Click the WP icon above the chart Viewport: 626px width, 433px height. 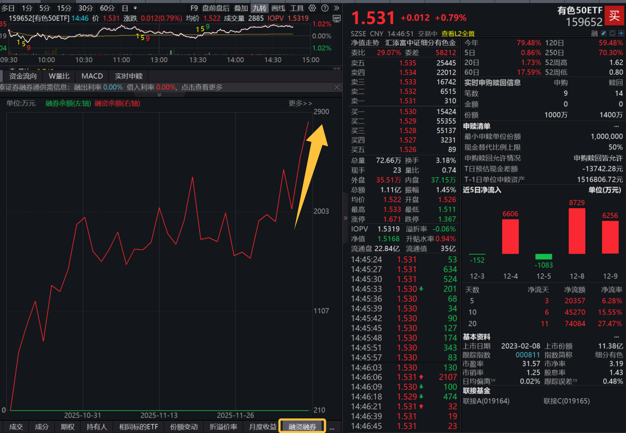(x=337, y=18)
